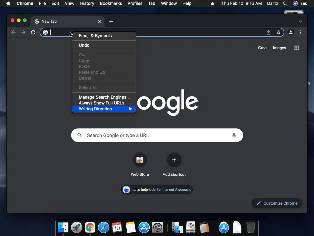Open the profile avatar button
The image size is (314, 236).
[291, 32]
